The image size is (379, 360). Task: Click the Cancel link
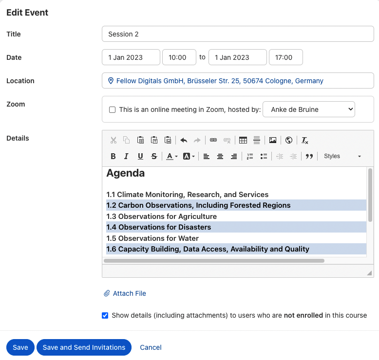coord(151,347)
